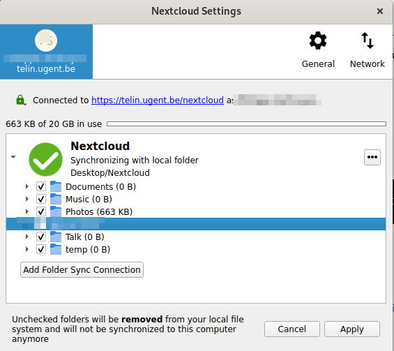394x351 pixels.
Task: Click the account avatar circle
Action: (46, 40)
